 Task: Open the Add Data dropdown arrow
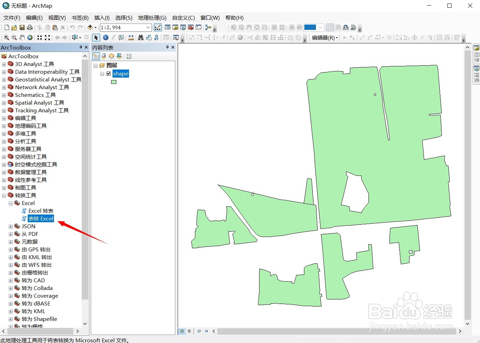click(x=95, y=27)
